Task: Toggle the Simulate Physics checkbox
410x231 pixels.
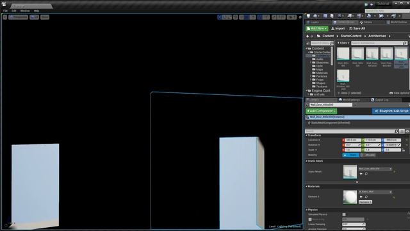Action: click(x=344, y=214)
